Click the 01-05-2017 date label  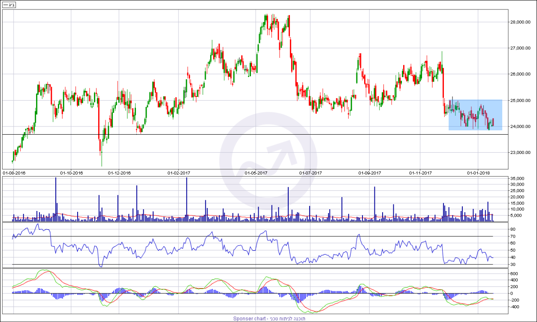[x=256, y=173]
